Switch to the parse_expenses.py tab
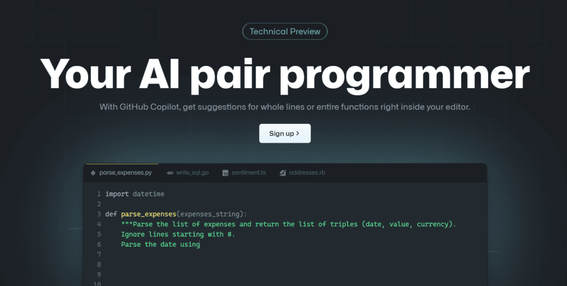This screenshot has height=286, width=567. point(121,173)
